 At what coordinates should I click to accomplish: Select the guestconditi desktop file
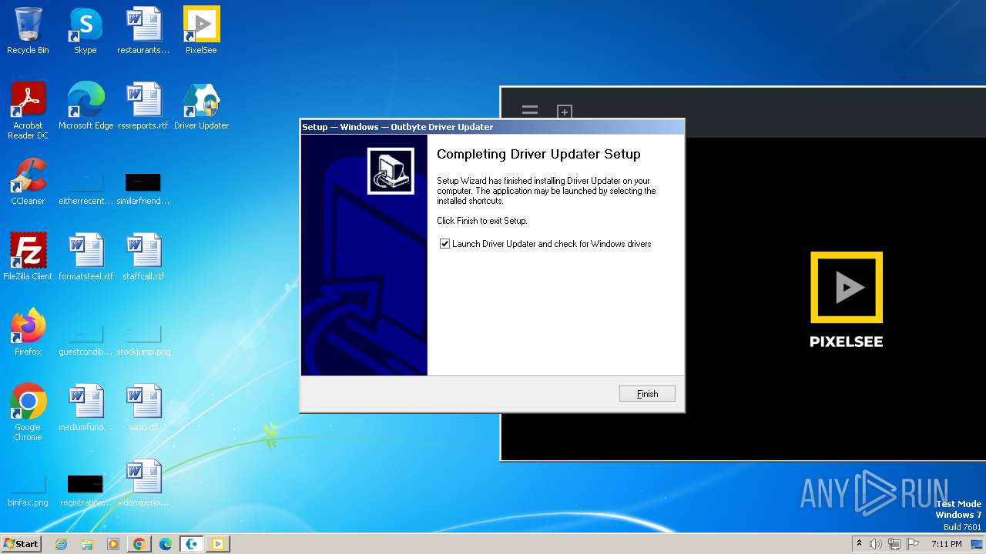click(x=86, y=339)
